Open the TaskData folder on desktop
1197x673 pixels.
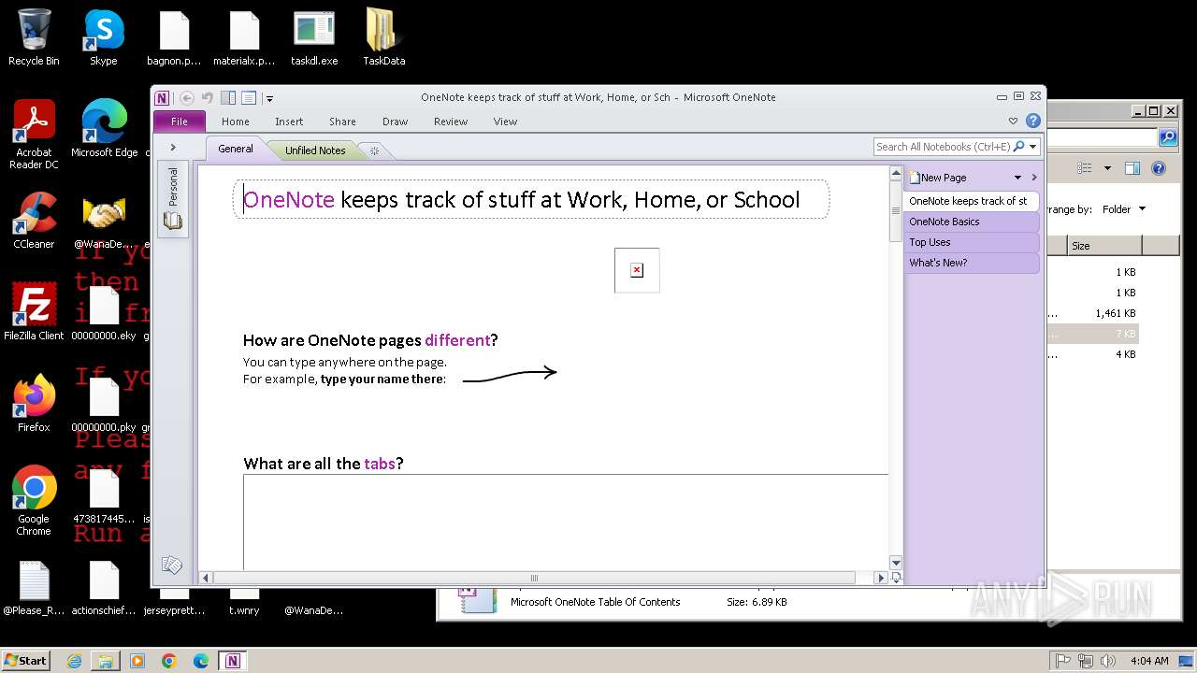click(384, 38)
